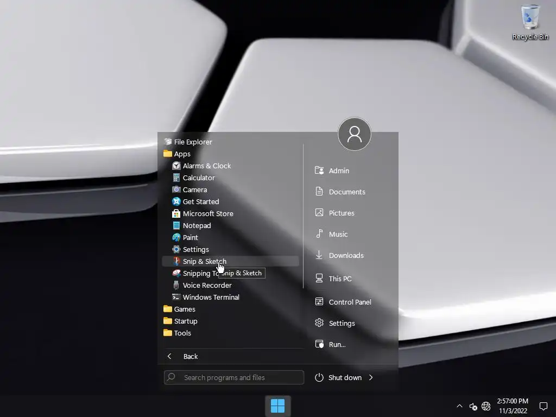The image size is (556, 417).
Task: Launch Snip & Sketch
Action: pyautogui.click(x=230, y=261)
